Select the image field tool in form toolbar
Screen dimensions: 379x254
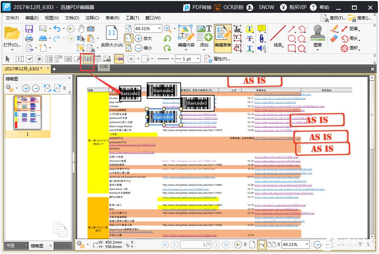pos(107,59)
